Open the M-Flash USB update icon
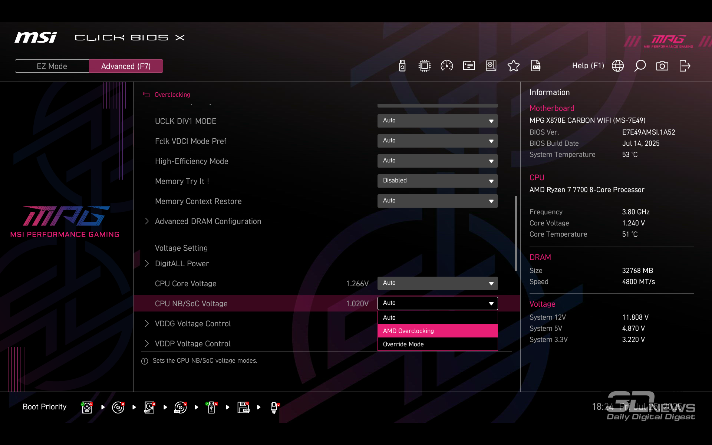The height and width of the screenshot is (445, 712). tap(402, 66)
